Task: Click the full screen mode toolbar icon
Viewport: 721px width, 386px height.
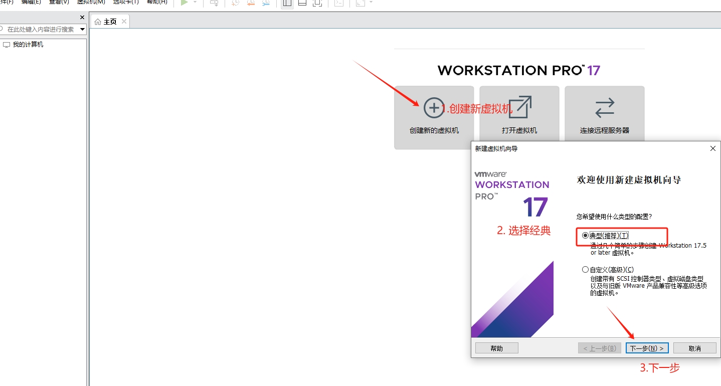Action: 317,3
